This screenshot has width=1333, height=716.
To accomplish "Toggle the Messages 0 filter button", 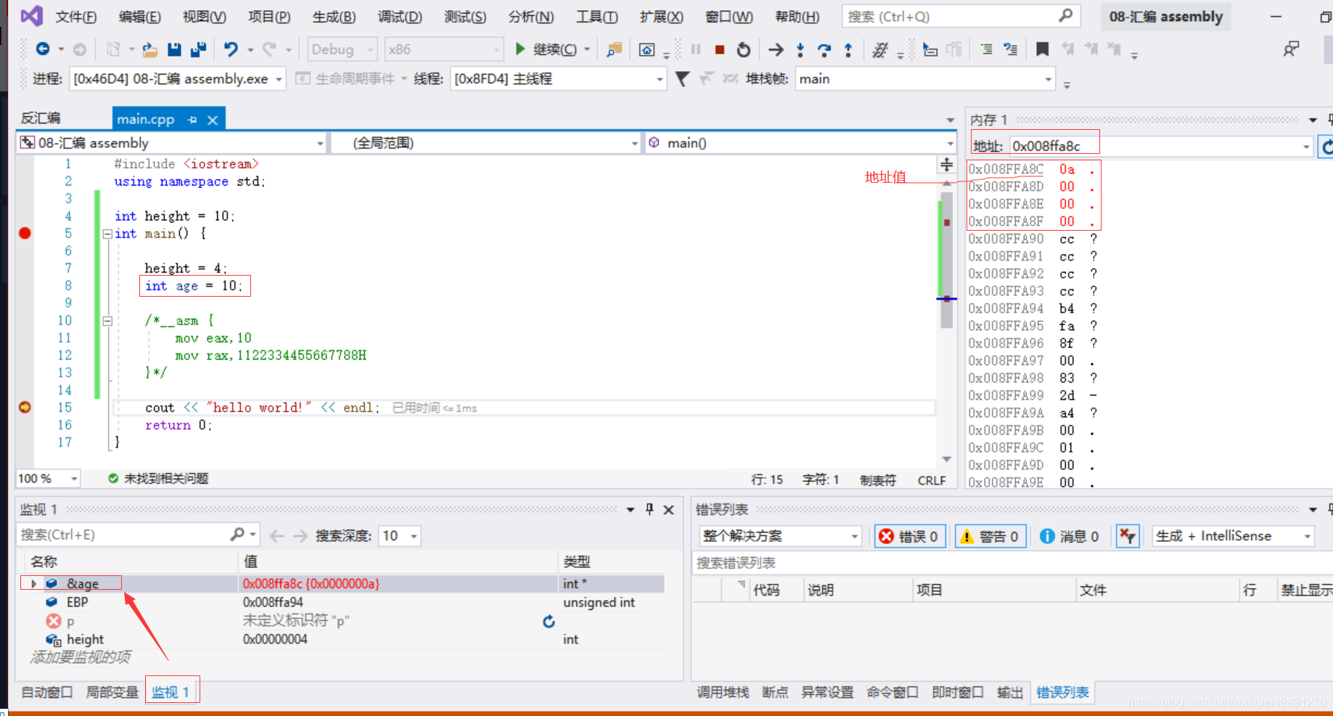I will pos(1070,536).
